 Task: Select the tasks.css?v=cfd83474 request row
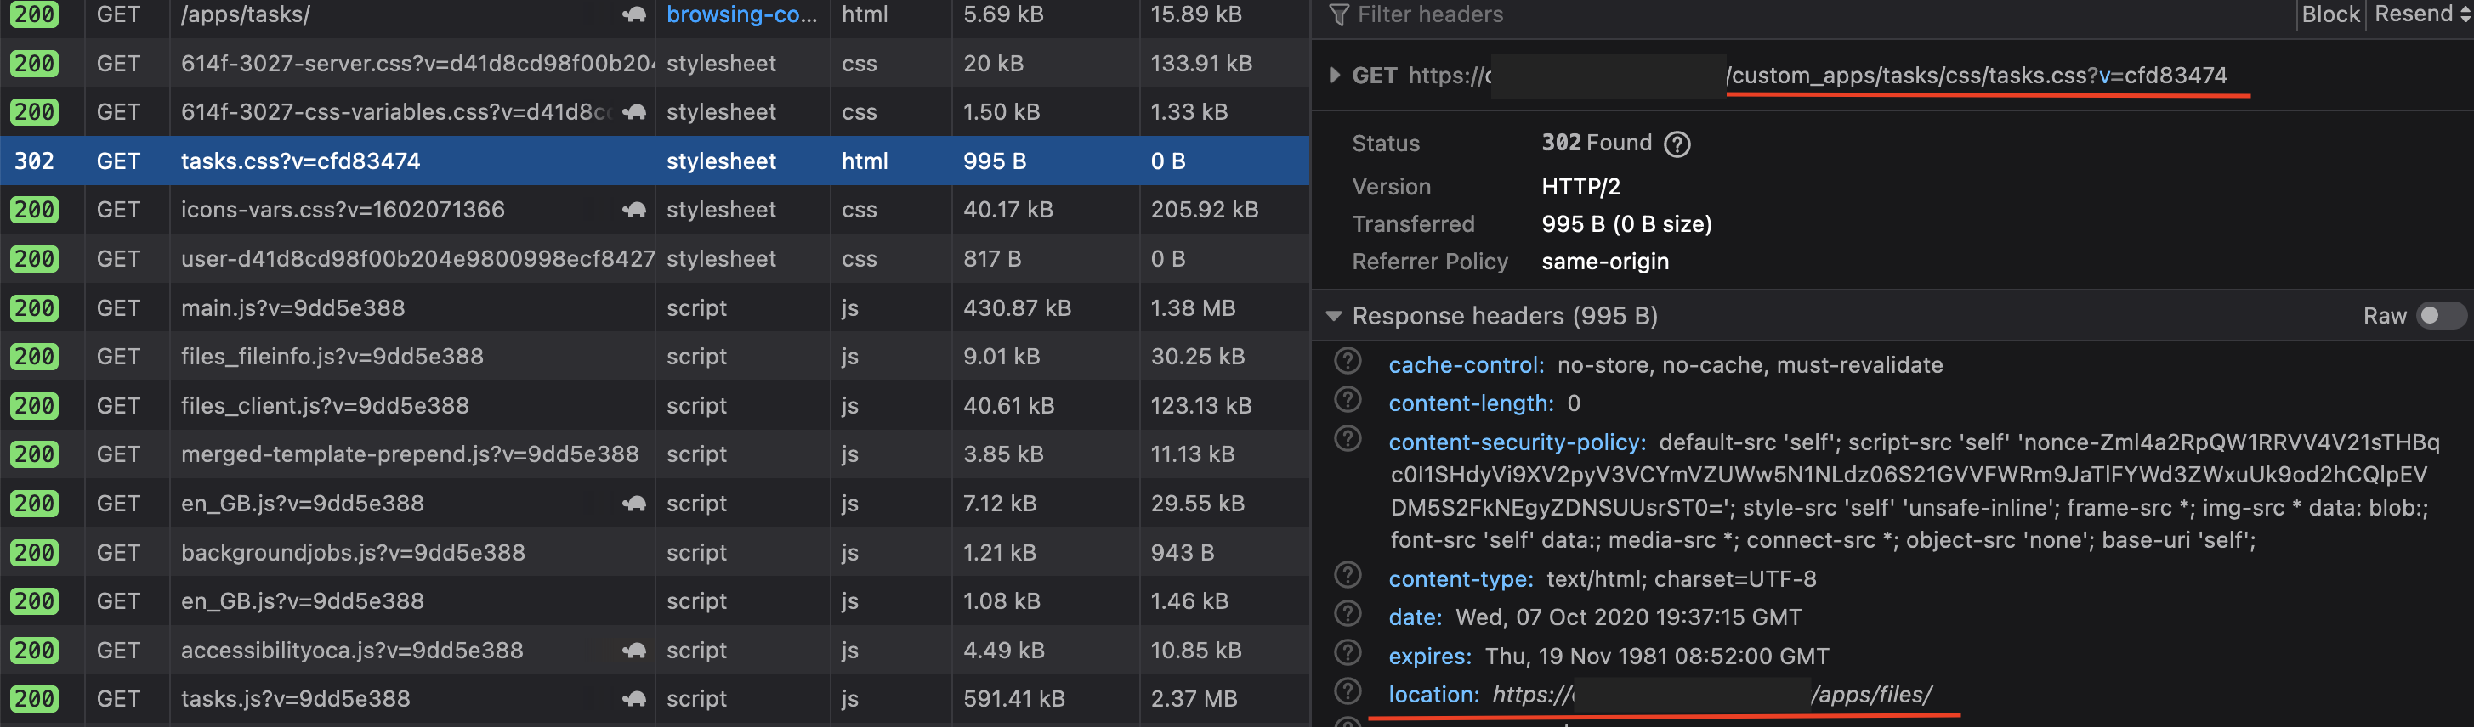pyautogui.click(x=655, y=161)
